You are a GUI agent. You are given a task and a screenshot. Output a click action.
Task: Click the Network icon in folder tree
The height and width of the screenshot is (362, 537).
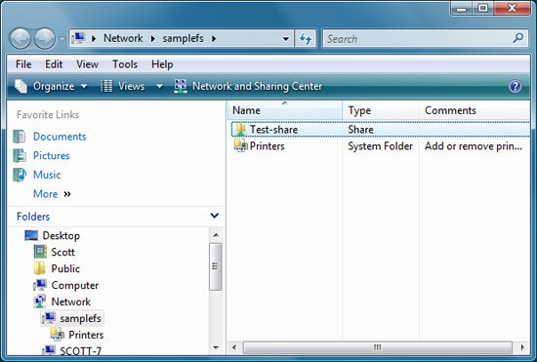(40, 302)
